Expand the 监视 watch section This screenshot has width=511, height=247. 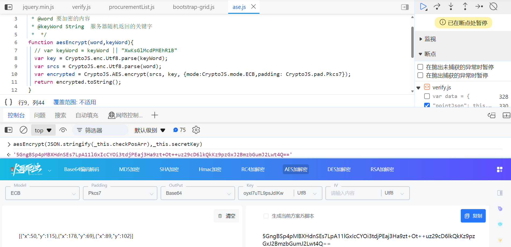point(430,39)
